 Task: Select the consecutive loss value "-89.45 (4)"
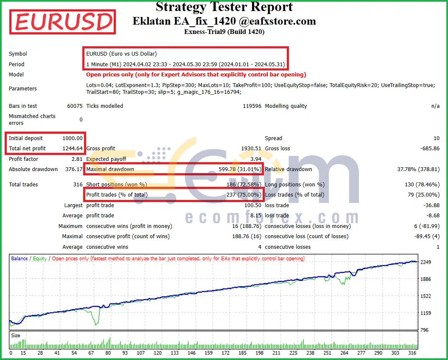pyautogui.click(x=427, y=237)
